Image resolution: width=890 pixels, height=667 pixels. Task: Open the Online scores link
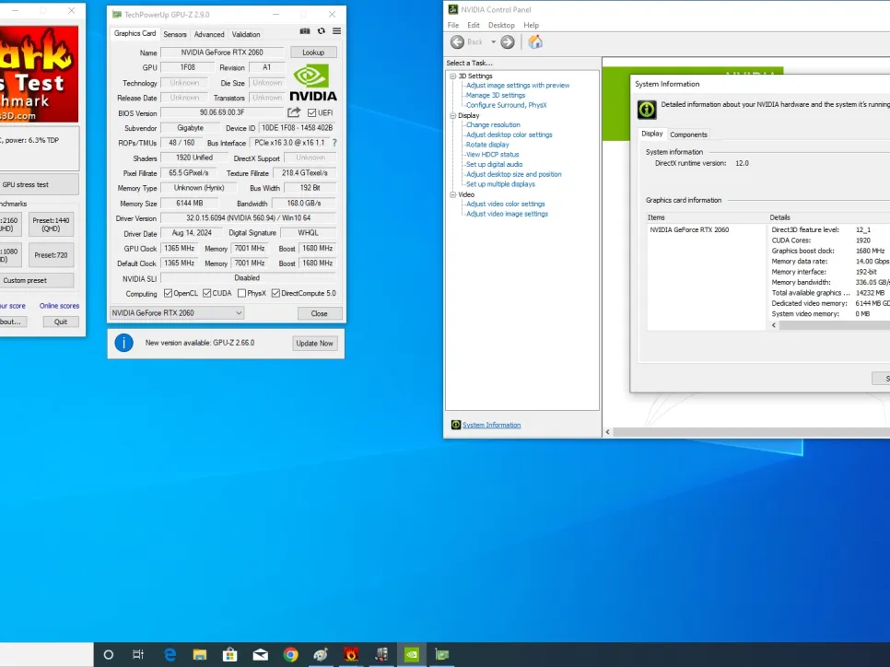(59, 305)
